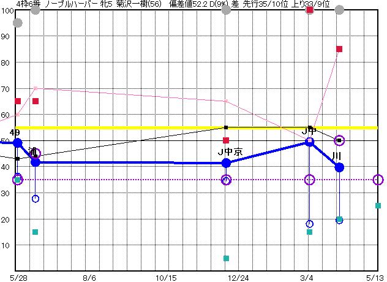Click the red square marker at value 85
The width and height of the screenshot is (387, 282).
click(339, 49)
